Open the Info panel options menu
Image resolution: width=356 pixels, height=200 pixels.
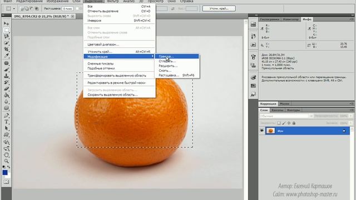click(x=351, y=19)
